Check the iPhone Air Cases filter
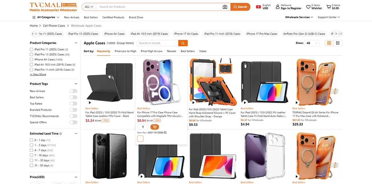 [32, 59]
